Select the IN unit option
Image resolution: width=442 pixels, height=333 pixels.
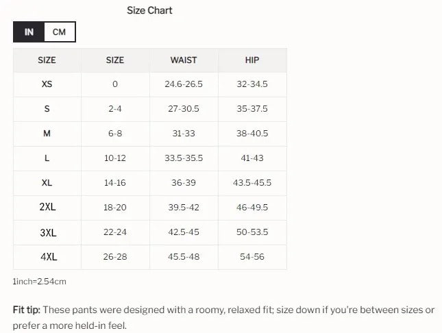[29, 32]
